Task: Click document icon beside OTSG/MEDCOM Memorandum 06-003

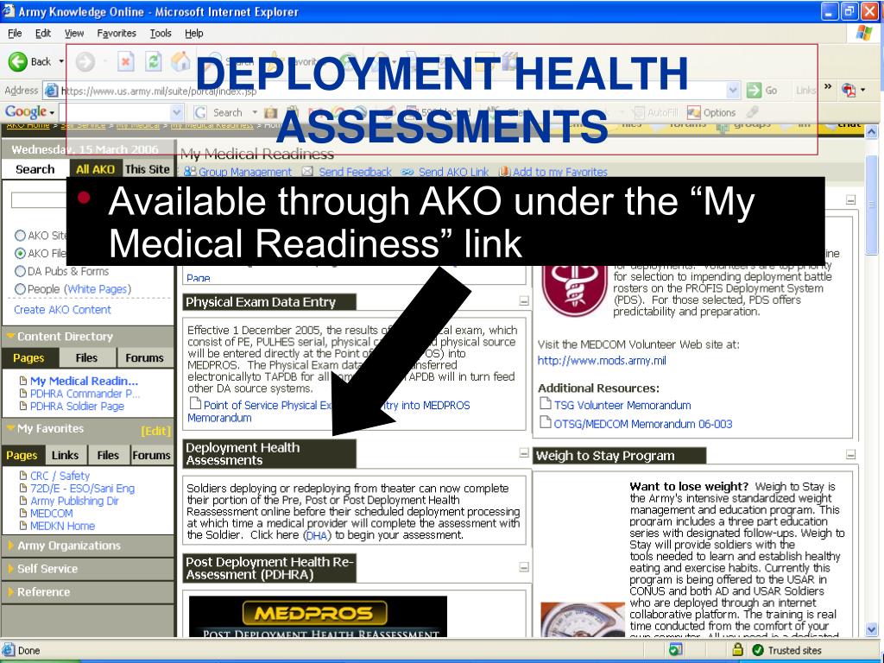Action: [x=546, y=421]
